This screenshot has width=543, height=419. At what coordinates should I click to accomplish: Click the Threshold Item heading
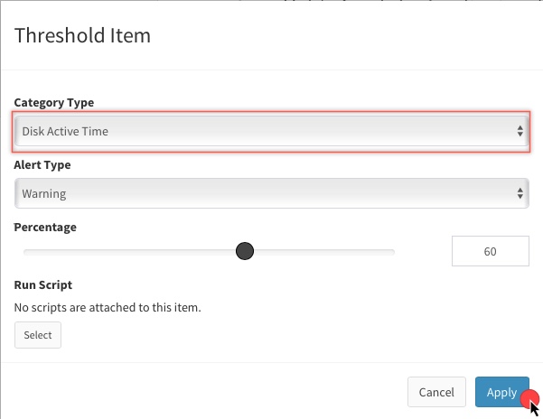(82, 35)
